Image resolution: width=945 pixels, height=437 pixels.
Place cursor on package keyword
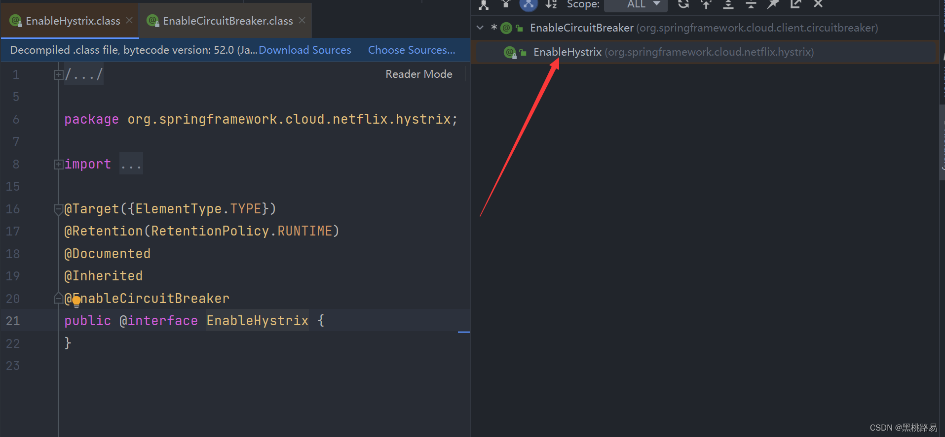click(x=91, y=119)
